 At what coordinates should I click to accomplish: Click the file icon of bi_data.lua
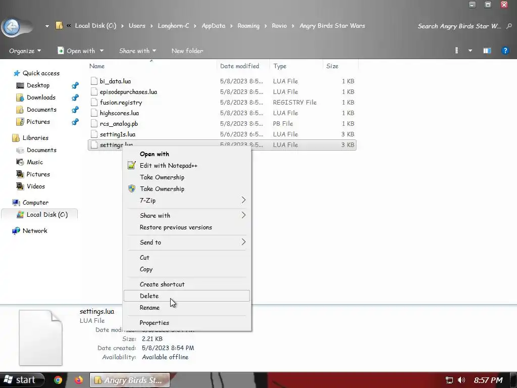tap(94, 81)
